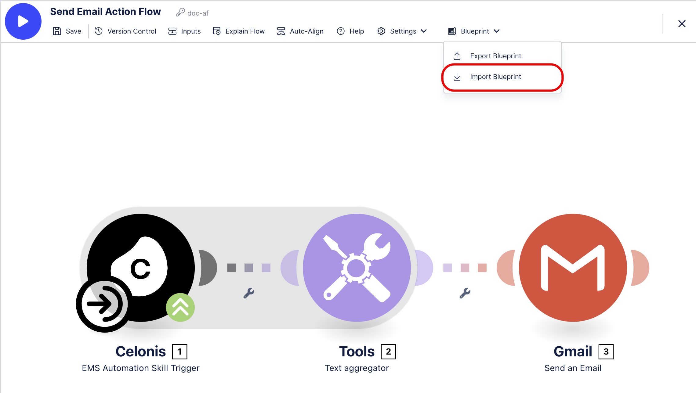The image size is (696, 393).
Task: Click the Gmail module right output connector
Action: coord(640,268)
